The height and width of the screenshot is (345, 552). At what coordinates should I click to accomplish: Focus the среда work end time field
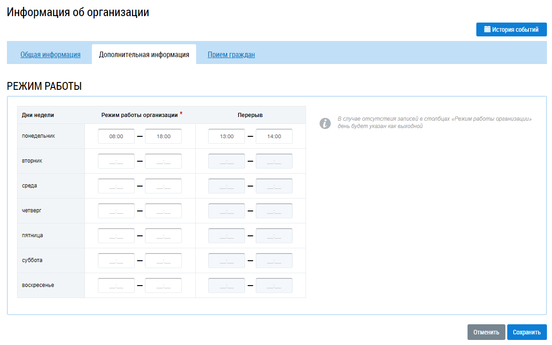point(163,186)
